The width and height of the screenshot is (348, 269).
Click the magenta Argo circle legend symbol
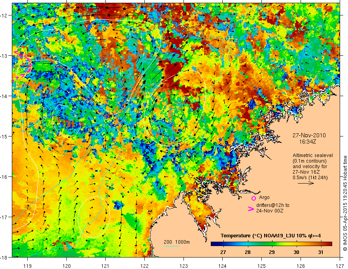(x=253, y=198)
